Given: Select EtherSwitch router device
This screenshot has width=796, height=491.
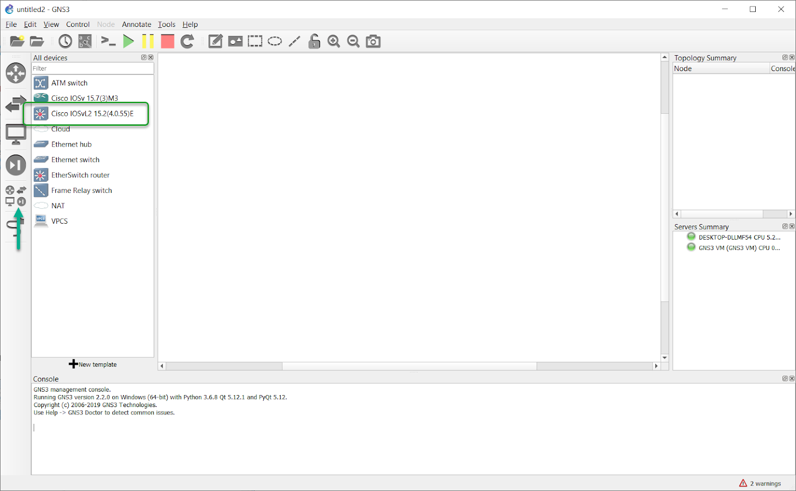Looking at the screenshot, I should pos(93,175).
